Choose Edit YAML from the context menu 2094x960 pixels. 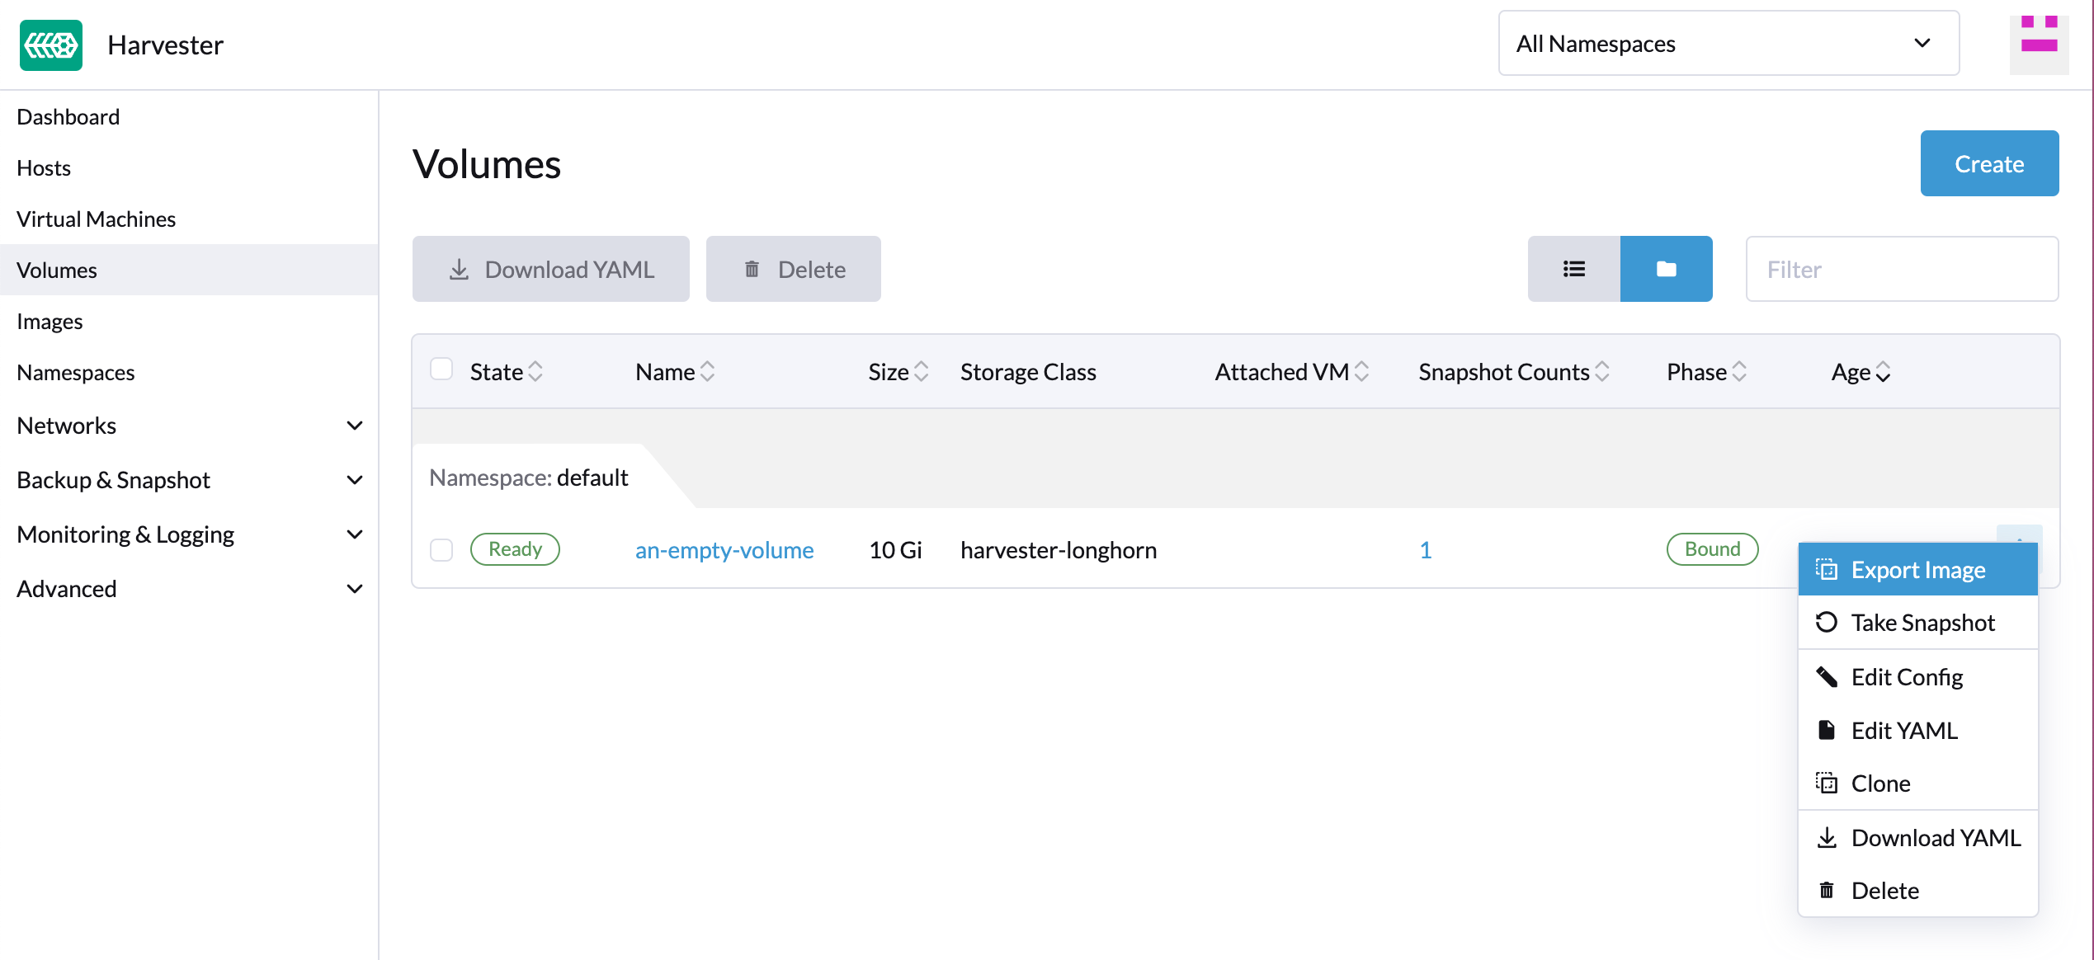(1903, 730)
